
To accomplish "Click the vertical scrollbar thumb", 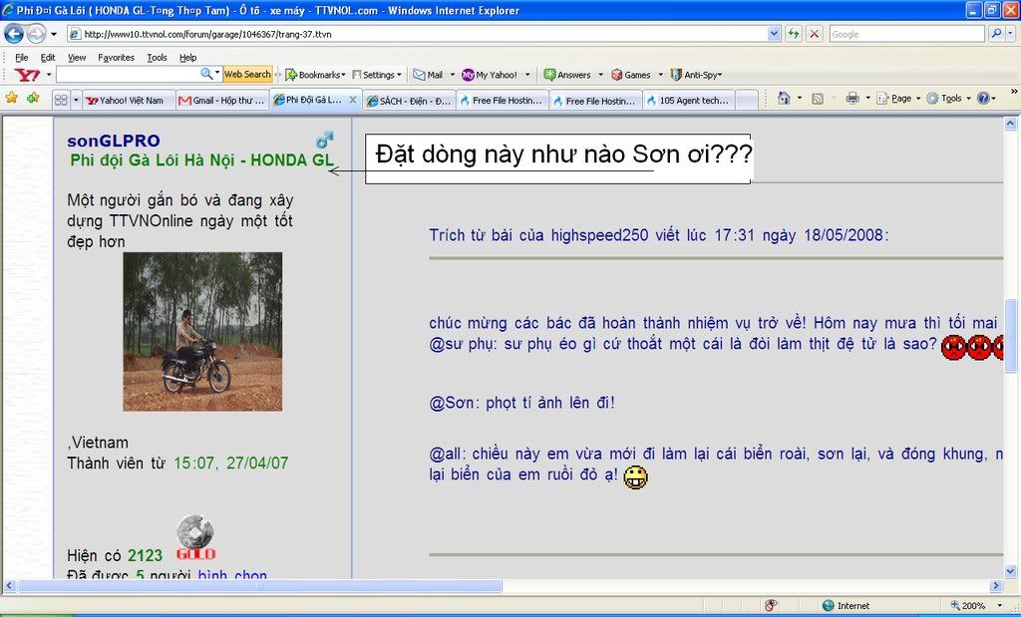I will click(x=1011, y=335).
